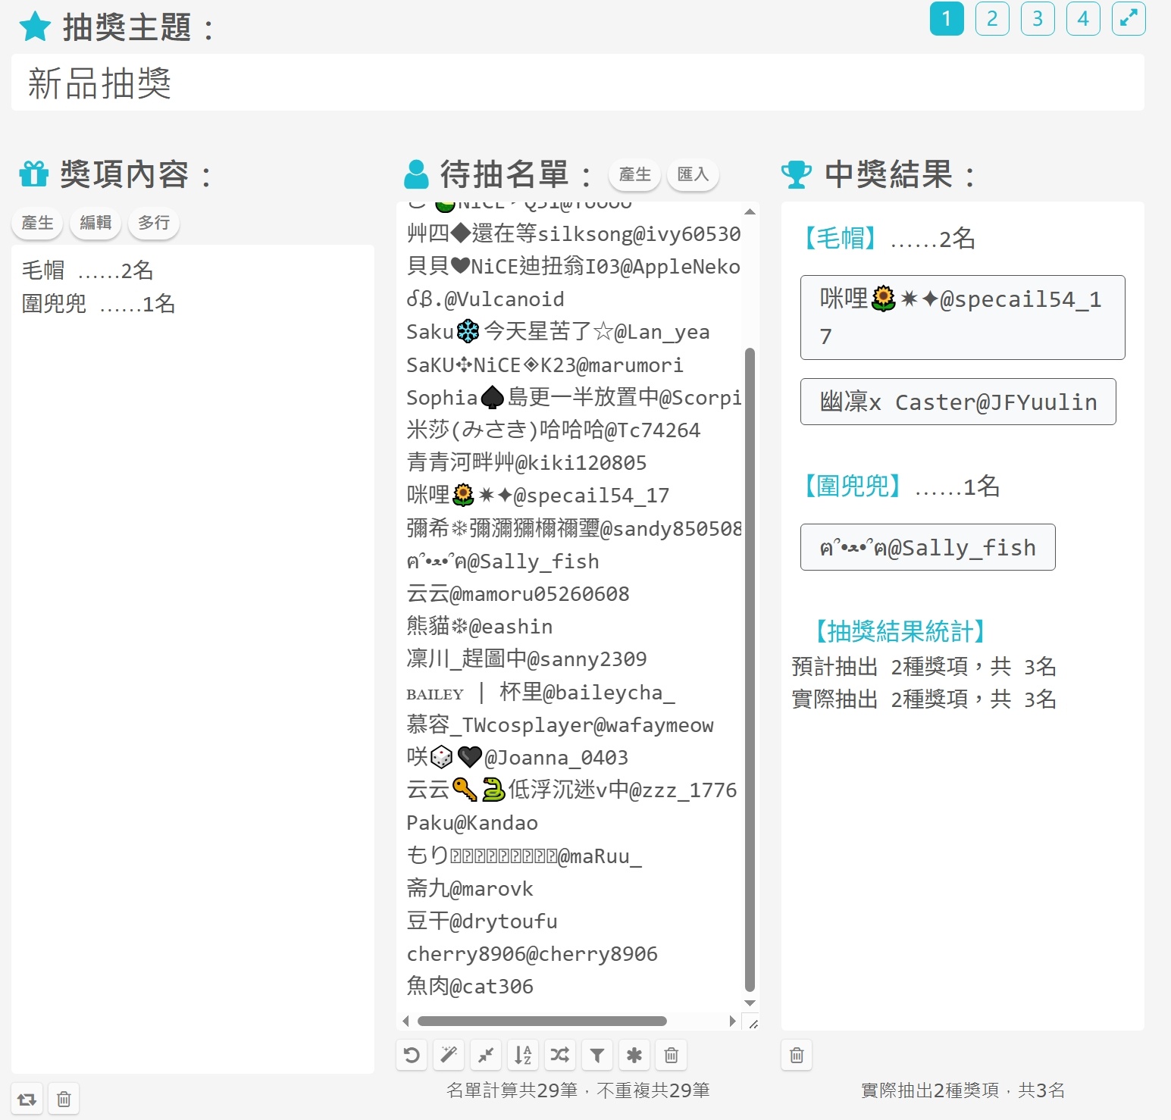
Task: Open page 4 tab
Action: [1083, 18]
